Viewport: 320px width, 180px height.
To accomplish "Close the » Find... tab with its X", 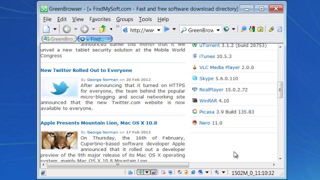I will pos(109,38).
